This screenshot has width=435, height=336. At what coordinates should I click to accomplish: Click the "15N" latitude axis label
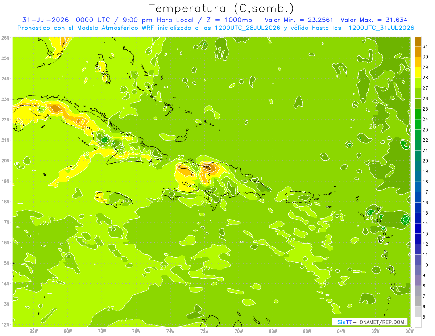(x=5, y=263)
